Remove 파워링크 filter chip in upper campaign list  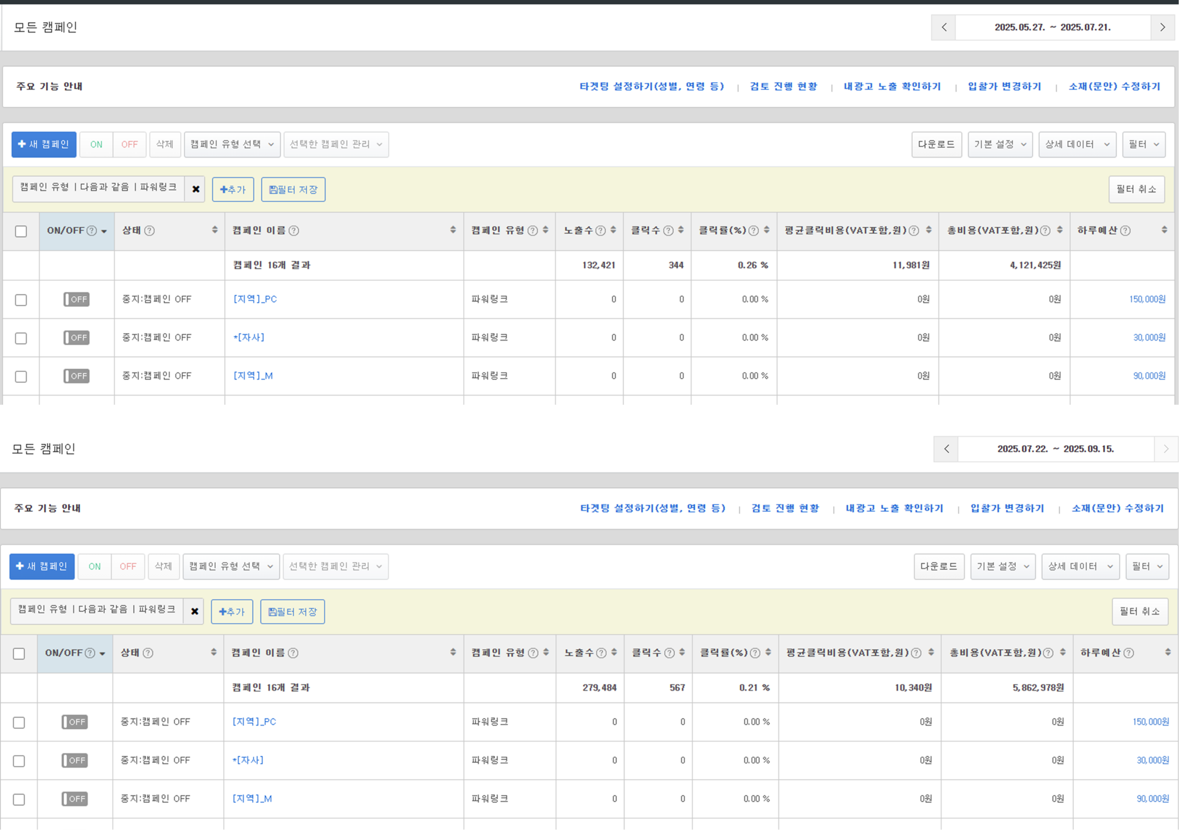click(x=196, y=189)
